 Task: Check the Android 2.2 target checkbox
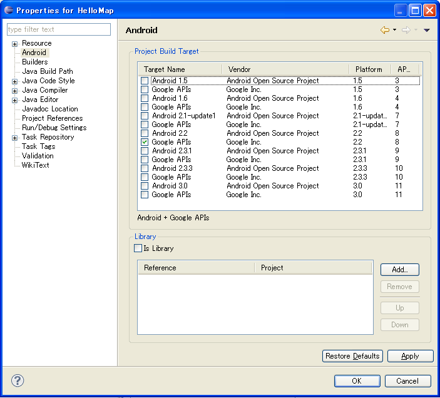click(145, 133)
